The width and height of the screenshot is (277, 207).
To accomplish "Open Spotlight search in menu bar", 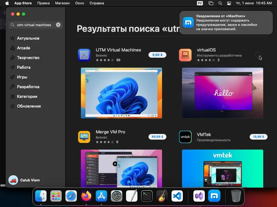I will tap(220, 3).
